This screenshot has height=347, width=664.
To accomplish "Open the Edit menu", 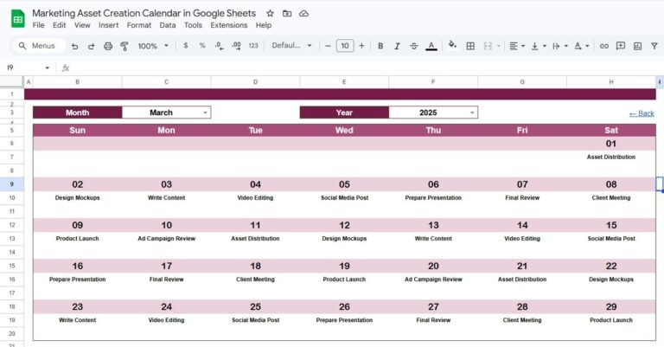I will [x=60, y=25].
